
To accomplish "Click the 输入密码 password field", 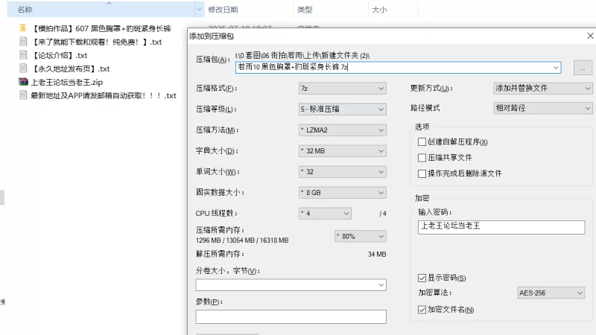I will coord(501,227).
